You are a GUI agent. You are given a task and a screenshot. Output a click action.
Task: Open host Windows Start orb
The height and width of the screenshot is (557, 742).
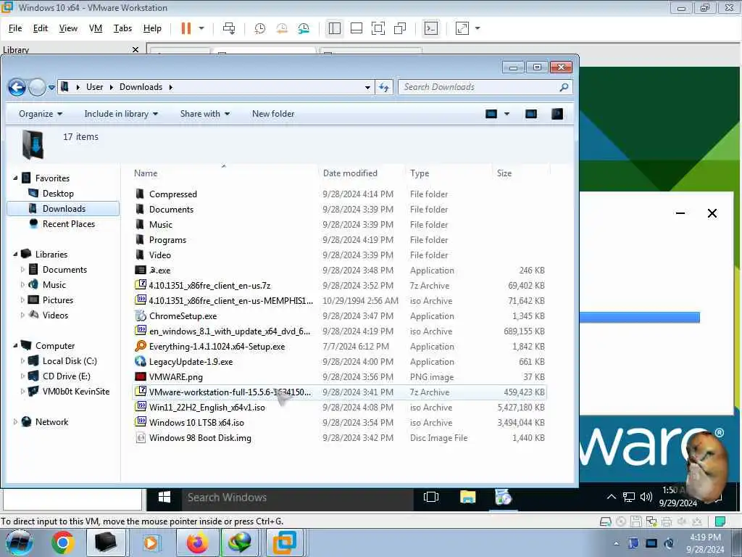pos(19,543)
